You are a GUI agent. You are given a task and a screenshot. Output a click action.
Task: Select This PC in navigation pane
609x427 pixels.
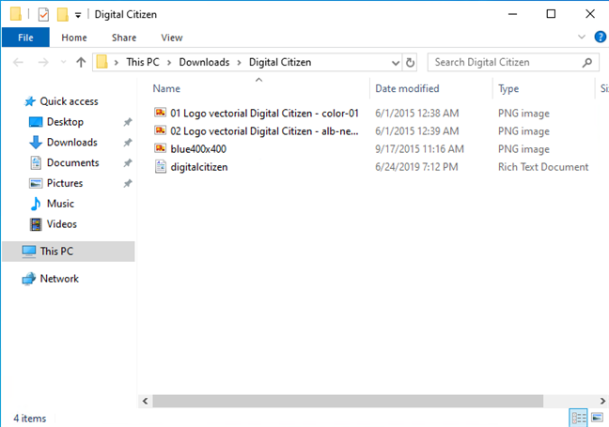click(x=69, y=252)
